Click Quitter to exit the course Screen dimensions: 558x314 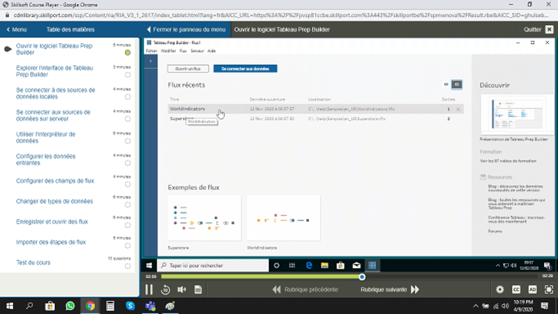click(532, 29)
